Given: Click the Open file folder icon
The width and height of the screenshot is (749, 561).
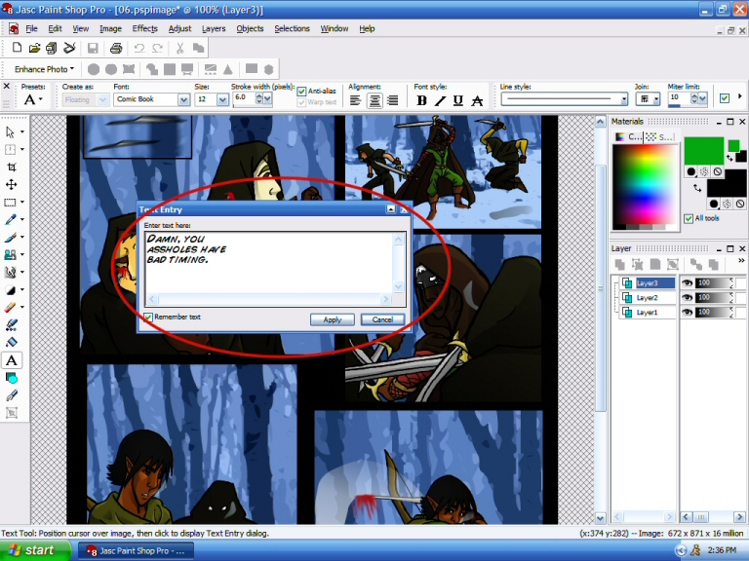Looking at the screenshot, I should tap(34, 48).
